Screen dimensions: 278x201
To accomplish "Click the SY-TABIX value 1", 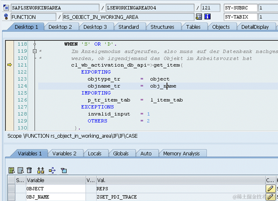I will (268, 17).
